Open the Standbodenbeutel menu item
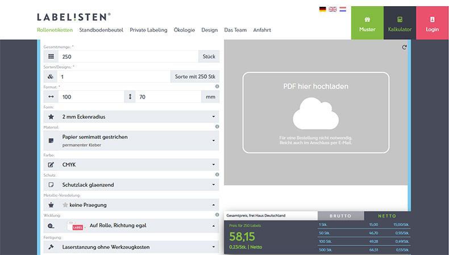This screenshot has width=449, height=255. [x=102, y=30]
